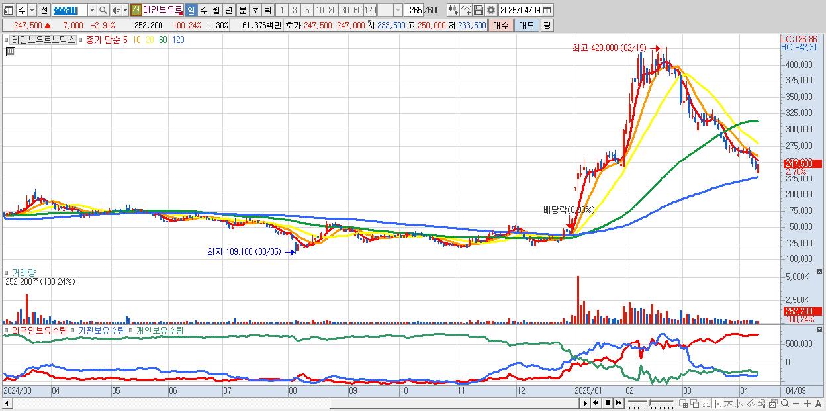826x411 pixels.
Task: Select interval 3 button
Action: [x=295, y=10]
